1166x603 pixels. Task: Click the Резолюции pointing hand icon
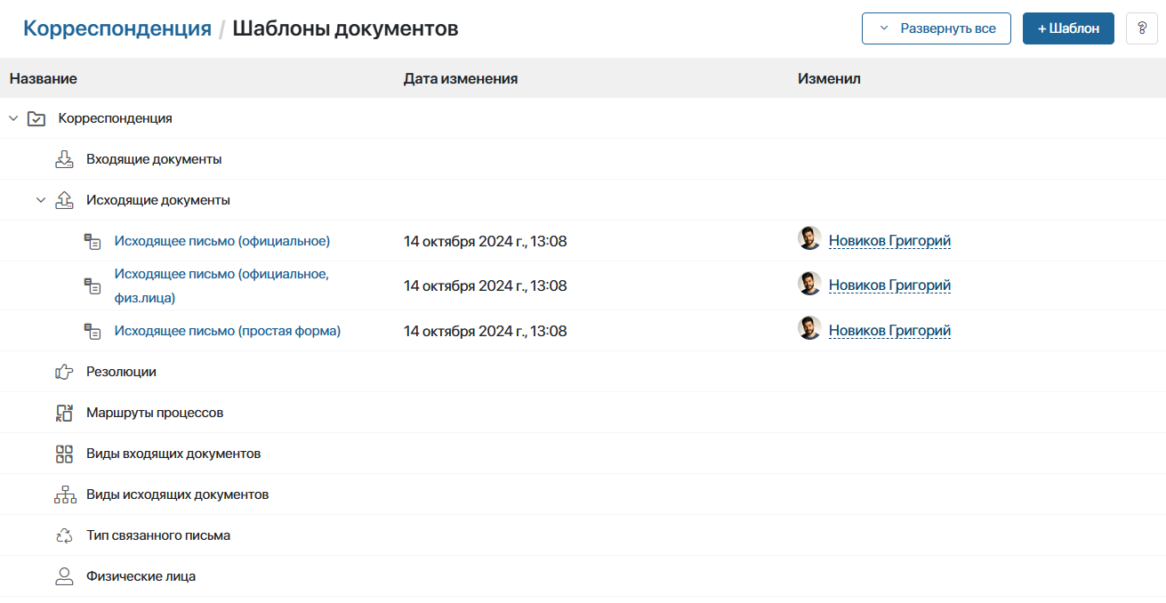point(64,372)
